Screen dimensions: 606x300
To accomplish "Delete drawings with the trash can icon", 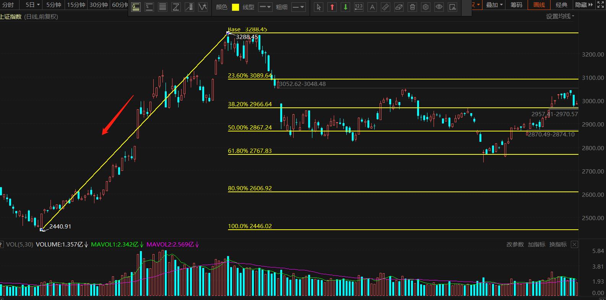I will pos(412,7).
